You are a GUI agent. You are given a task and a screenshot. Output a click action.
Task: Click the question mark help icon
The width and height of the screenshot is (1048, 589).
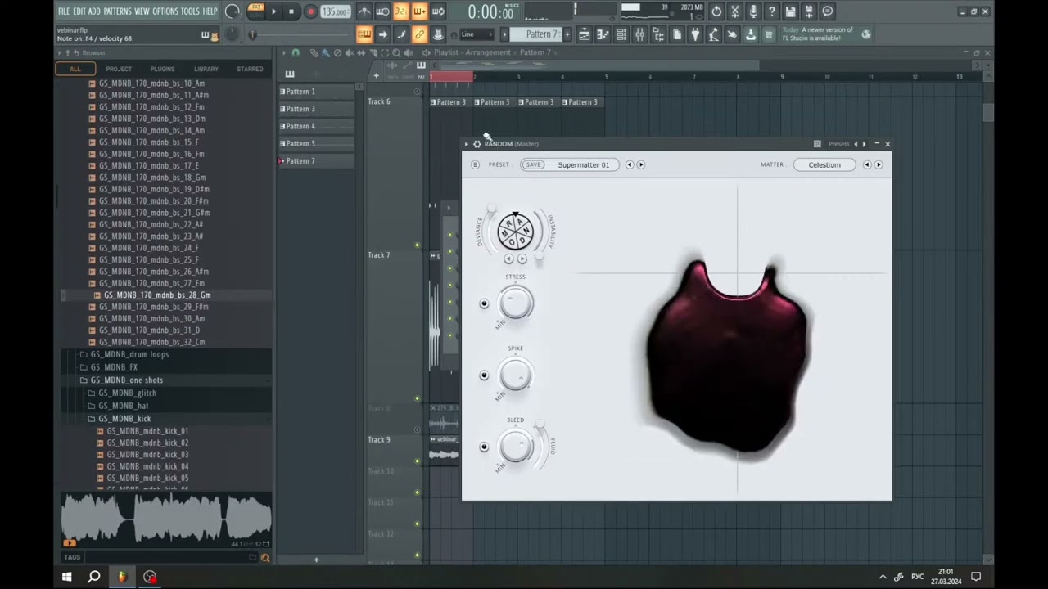[x=771, y=11]
